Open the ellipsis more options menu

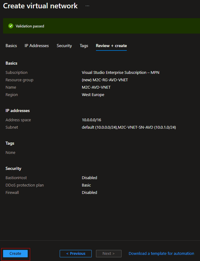(x=87, y=6)
